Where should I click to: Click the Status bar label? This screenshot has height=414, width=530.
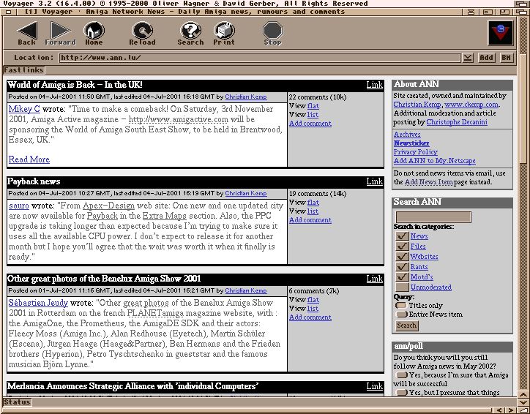pos(17,402)
